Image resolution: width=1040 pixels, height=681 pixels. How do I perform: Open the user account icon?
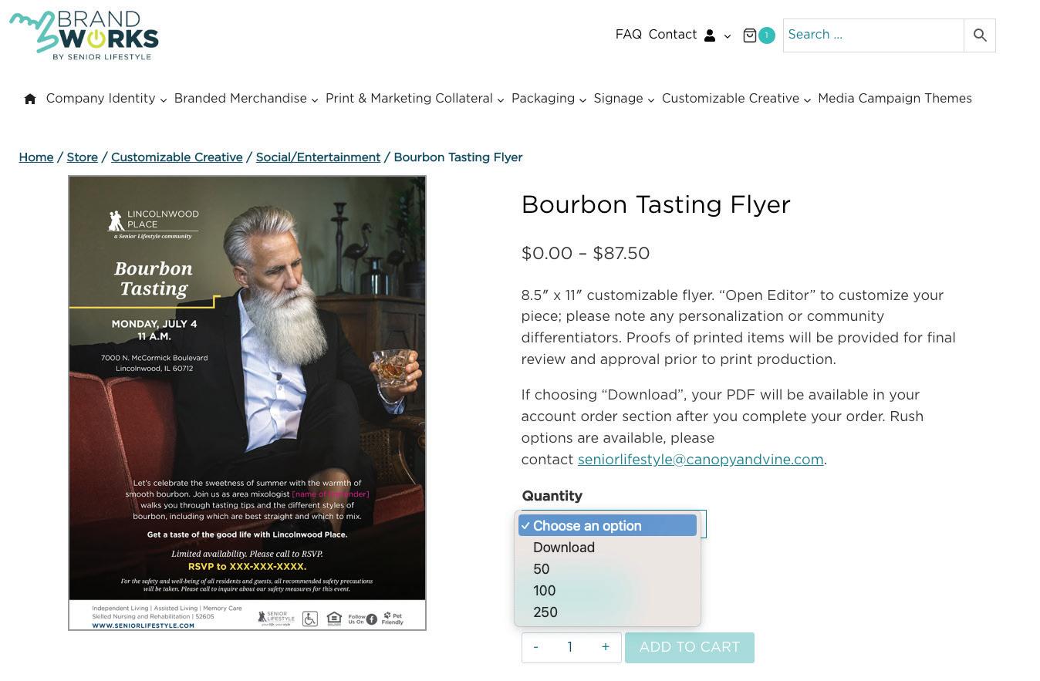tap(710, 35)
